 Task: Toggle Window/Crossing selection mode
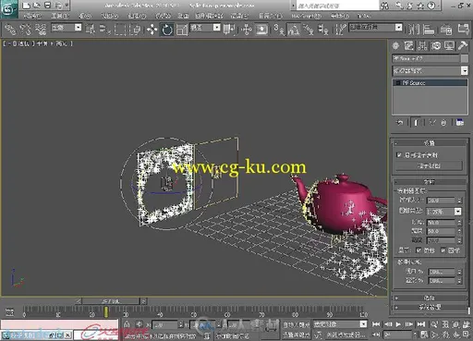135,30
